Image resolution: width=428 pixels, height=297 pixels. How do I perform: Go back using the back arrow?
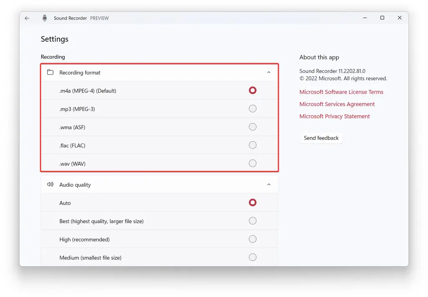coord(27,18)
